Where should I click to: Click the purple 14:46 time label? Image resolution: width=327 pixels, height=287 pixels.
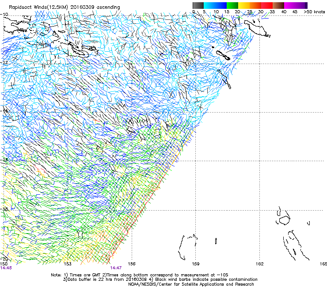(6, 268)
